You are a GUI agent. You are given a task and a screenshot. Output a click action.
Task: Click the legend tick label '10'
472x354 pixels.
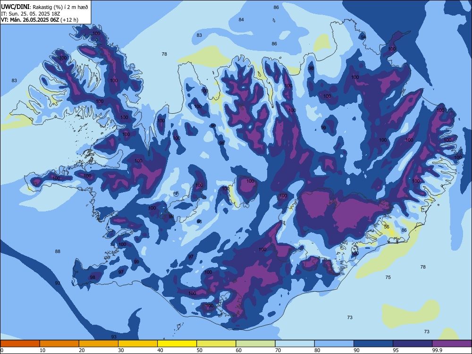pyautogui.click(x=42, y=350)
